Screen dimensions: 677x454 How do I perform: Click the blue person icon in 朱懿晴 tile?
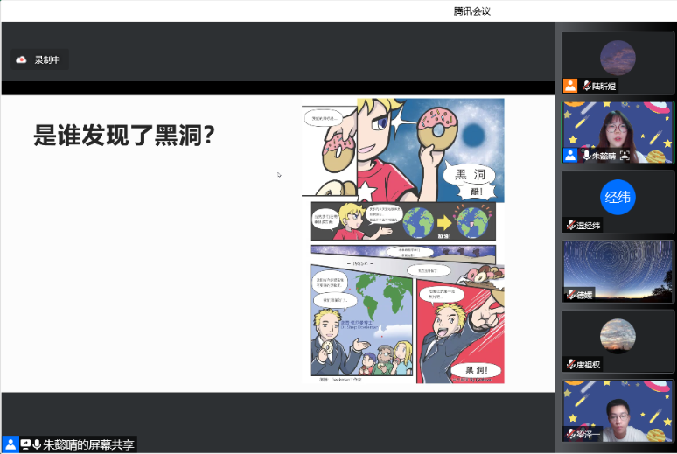(x=570, y=155)
